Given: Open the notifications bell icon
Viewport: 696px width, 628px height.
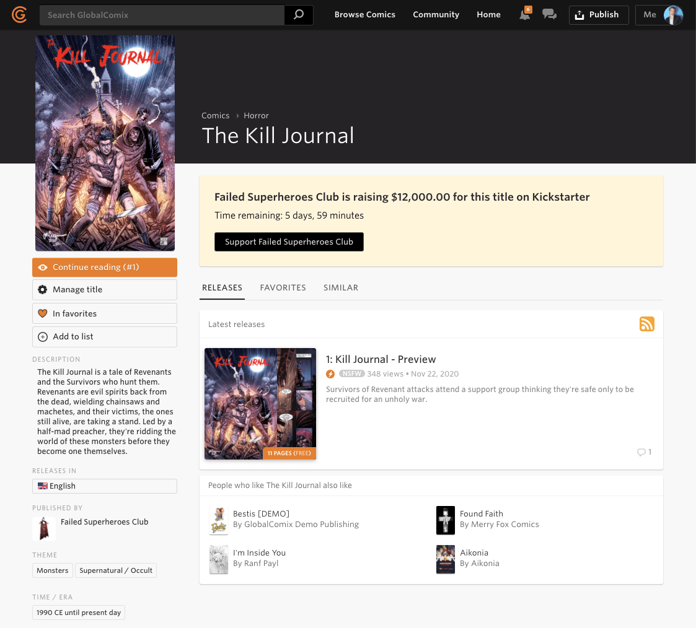Looking at the screenshot, I should (x=525, y=15).
